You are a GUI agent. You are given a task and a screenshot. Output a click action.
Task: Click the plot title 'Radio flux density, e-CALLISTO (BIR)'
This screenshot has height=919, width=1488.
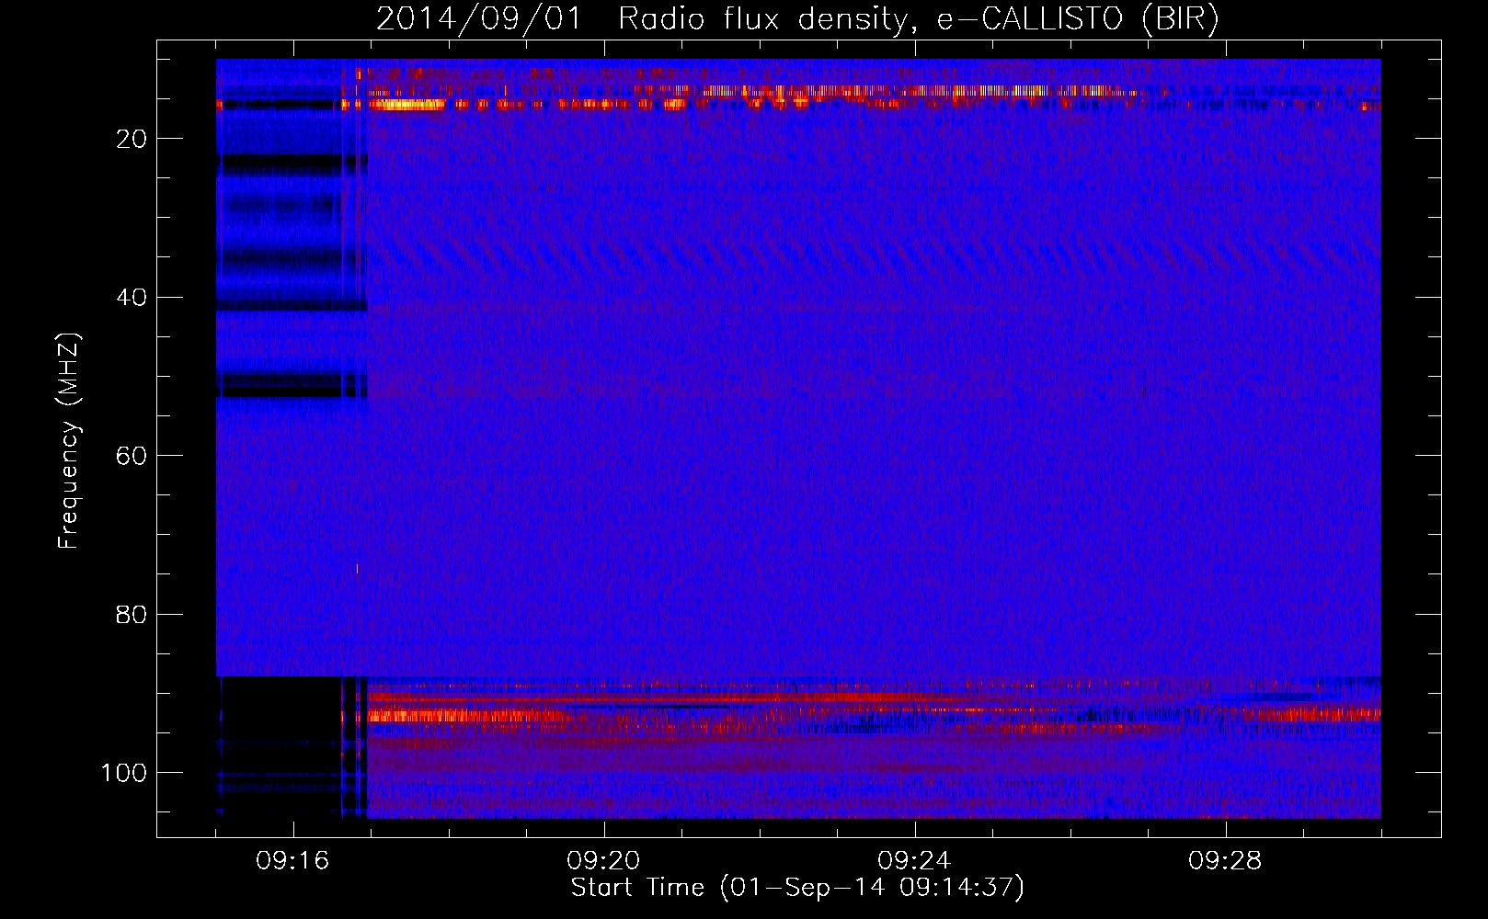[x=918, y=19]
